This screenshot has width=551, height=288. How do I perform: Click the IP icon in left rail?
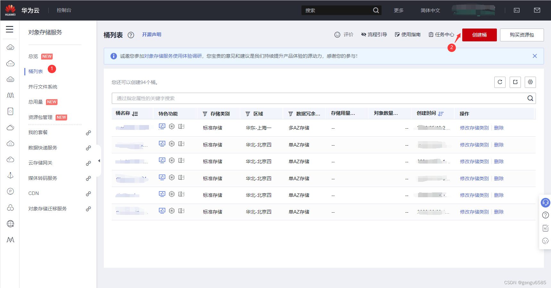point(10,191)
